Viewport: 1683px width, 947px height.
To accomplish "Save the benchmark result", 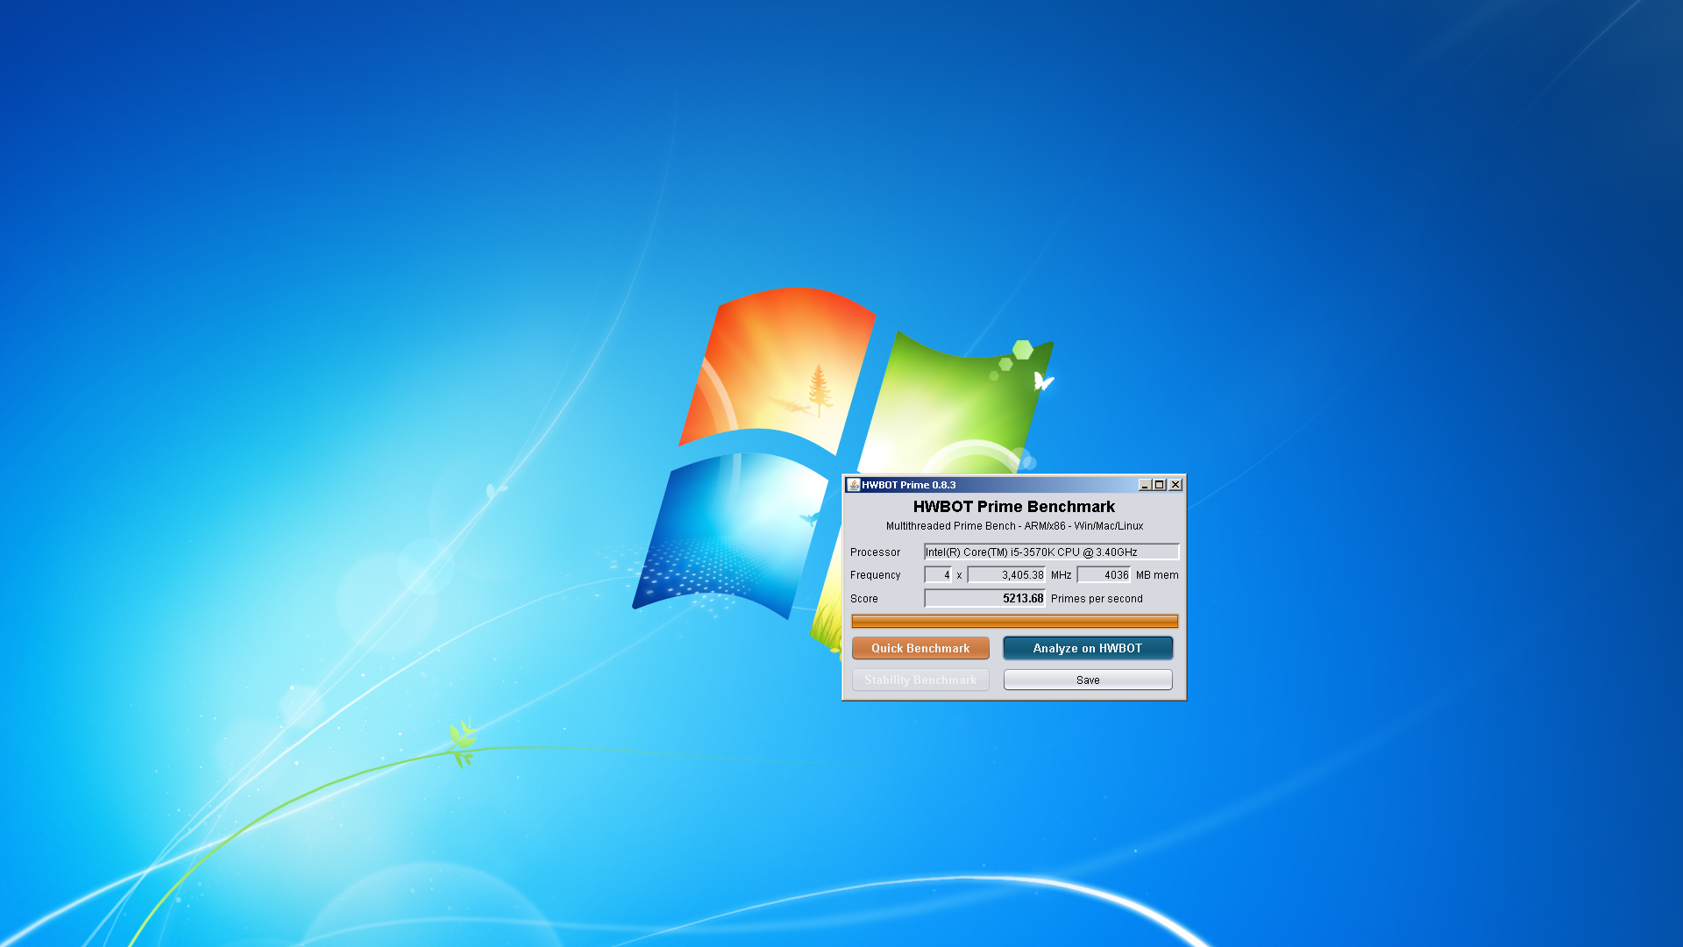I will click(x=1088, y=680).
